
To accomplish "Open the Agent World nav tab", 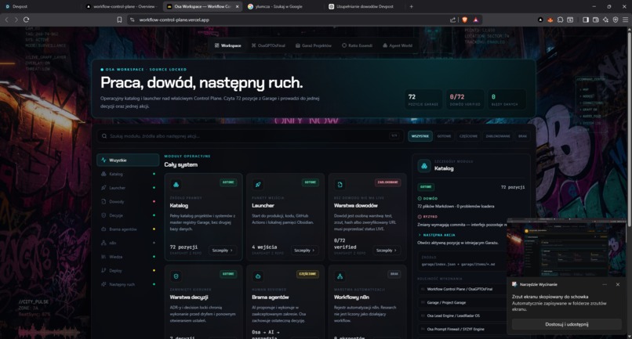I will [398, 45].
